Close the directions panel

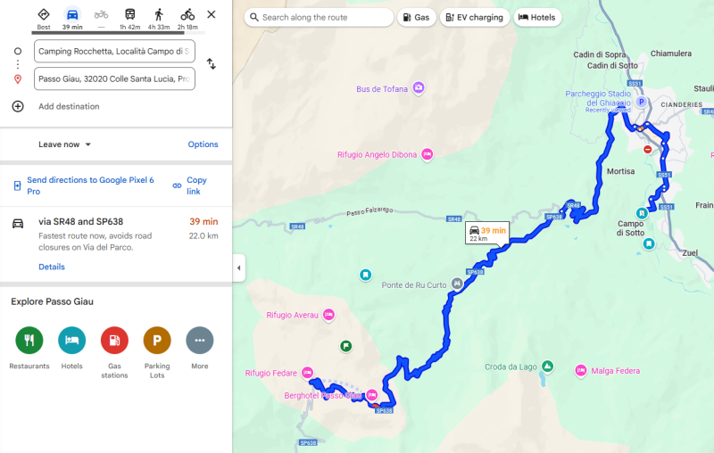click(x=212, y=14)
